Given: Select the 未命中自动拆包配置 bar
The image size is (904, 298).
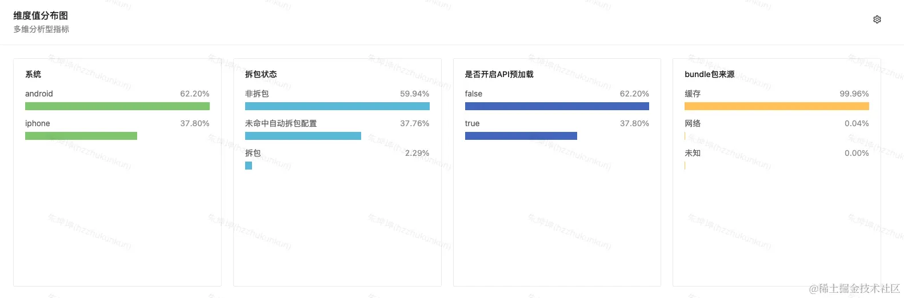Looking at the screenshot, I should 303,136.
